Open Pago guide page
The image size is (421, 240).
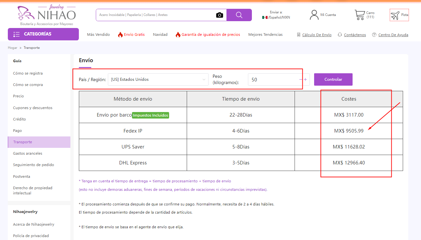tap(17, 131)
